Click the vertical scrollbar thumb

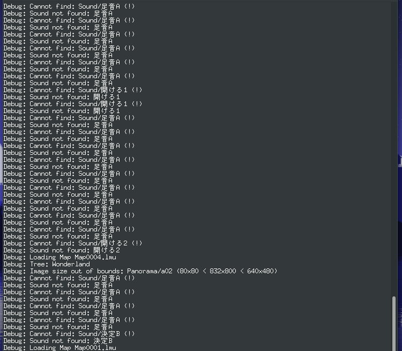pyautogui.click(x=394, y=324)
